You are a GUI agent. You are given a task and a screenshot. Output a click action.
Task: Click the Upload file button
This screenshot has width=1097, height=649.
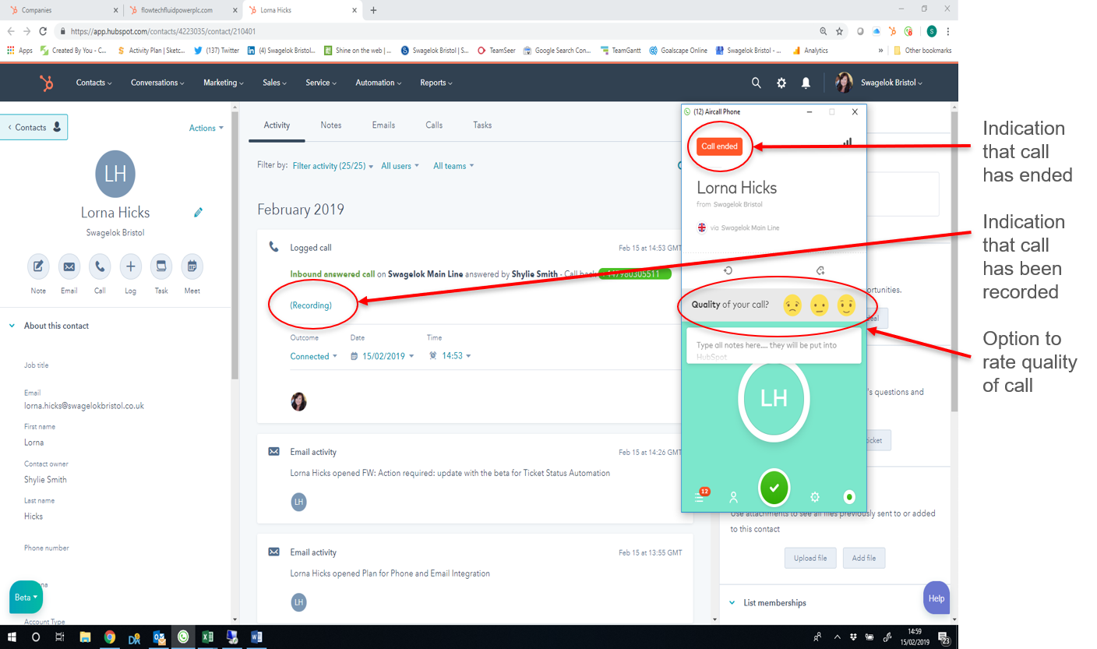(810, 558)
